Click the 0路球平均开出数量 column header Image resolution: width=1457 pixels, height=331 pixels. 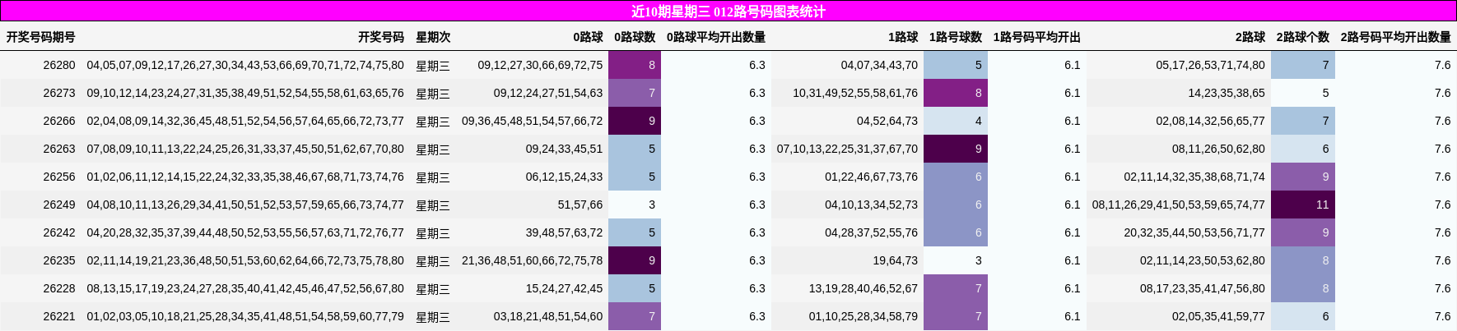tap(716, 37)
